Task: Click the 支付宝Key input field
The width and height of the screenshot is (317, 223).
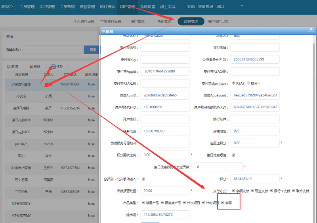Action: [x=165, y=60]
